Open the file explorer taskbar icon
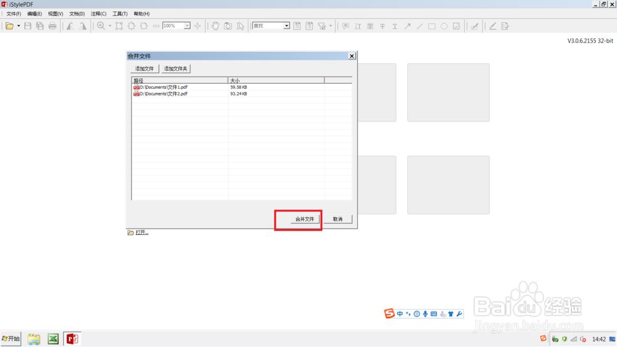This screenshot has height=347, width=617. (x=34, y=339)
